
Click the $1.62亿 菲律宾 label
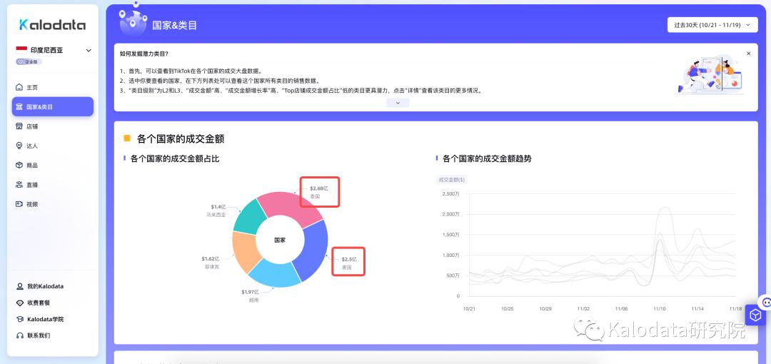tap(211, 262)
